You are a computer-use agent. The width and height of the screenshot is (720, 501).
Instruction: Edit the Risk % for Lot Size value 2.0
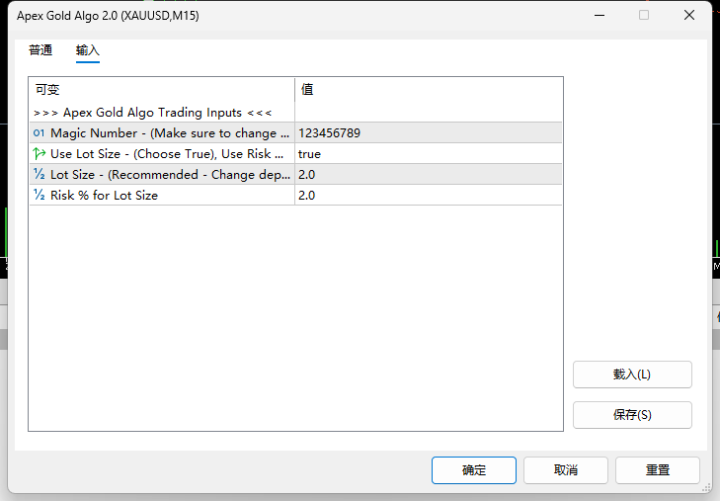tap(429, 196)
